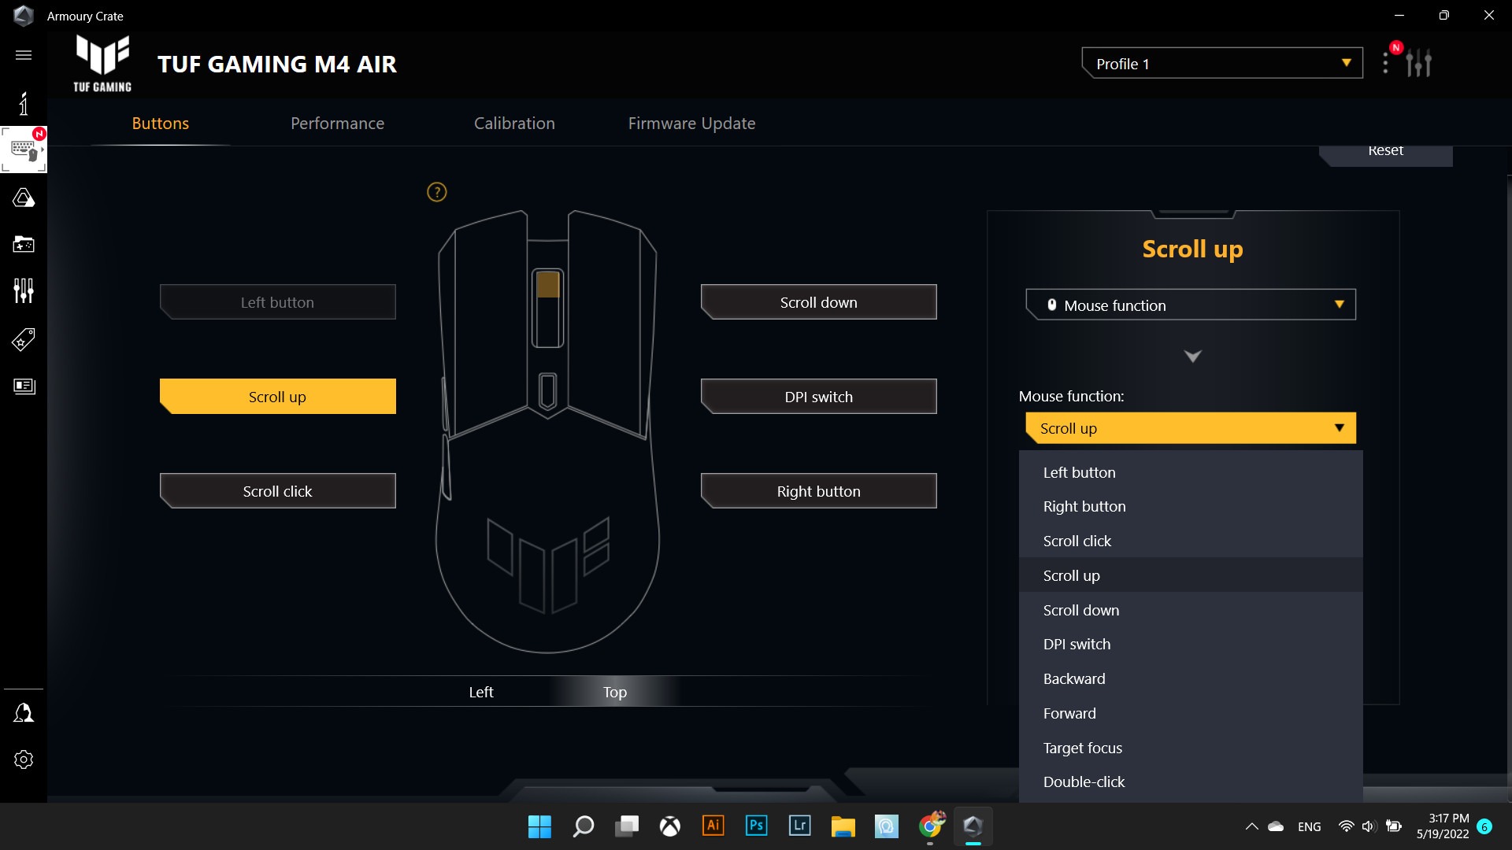The height and width of the screenshot is (850, 1512).
Task: Open the volume speaker tray icon
Action: tap(1368, 826)
